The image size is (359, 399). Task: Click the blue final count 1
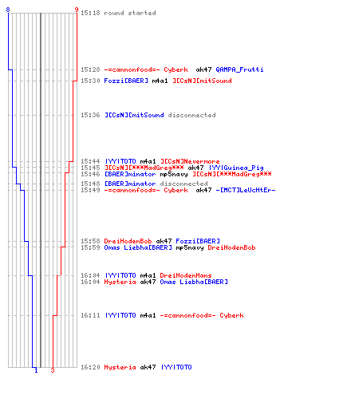coord(36,370)
